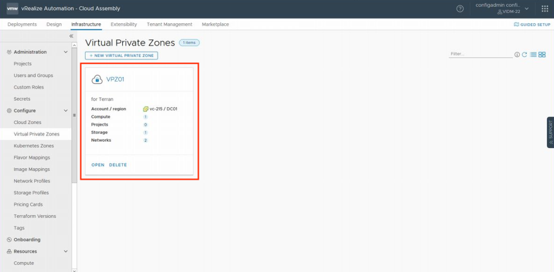Expand the Support side tab
554x272 pixels.
coord(550,132)
